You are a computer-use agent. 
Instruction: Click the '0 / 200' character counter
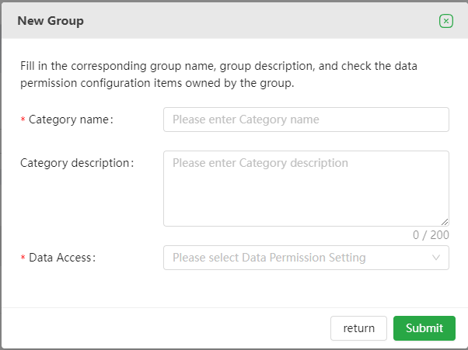tap(431, 235)
